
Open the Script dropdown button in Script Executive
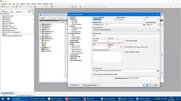[43, 18]
